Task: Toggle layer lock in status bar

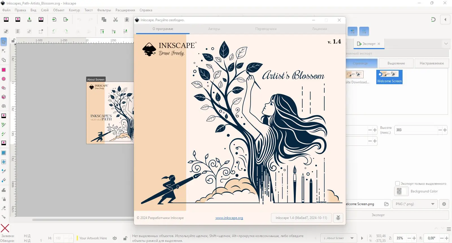Action: (x=125, y=238)
